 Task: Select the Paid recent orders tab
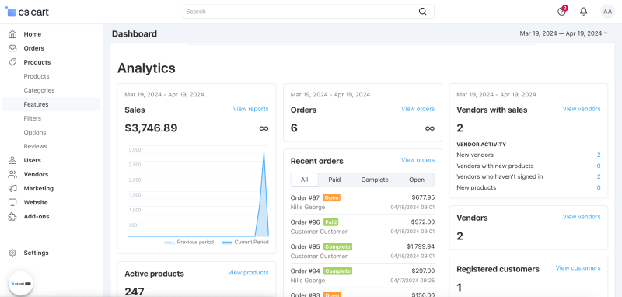click(x=334, y=180)
